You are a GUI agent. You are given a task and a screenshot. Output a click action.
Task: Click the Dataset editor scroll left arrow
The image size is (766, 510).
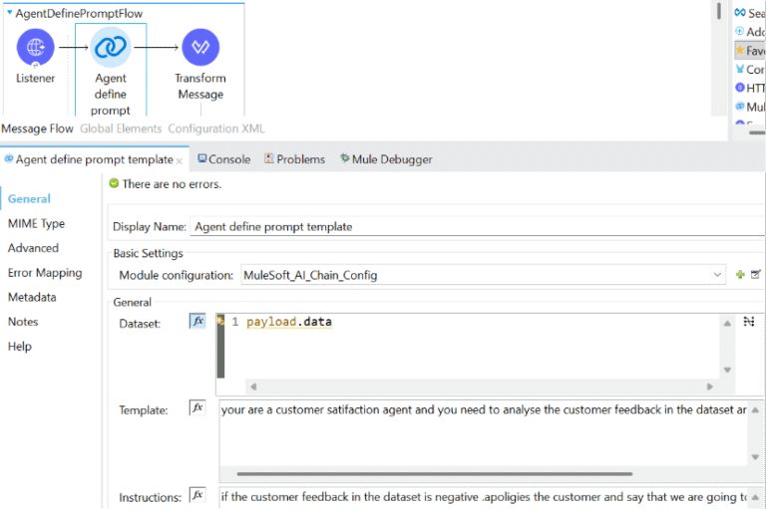253,386
